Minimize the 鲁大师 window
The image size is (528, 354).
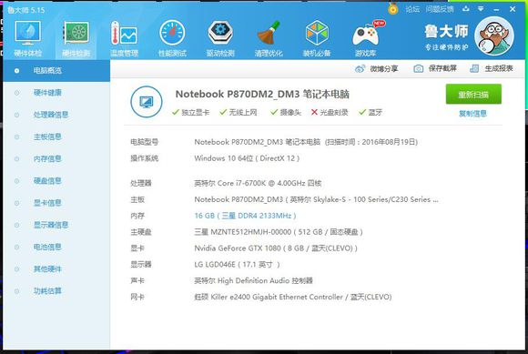[496, 9]
